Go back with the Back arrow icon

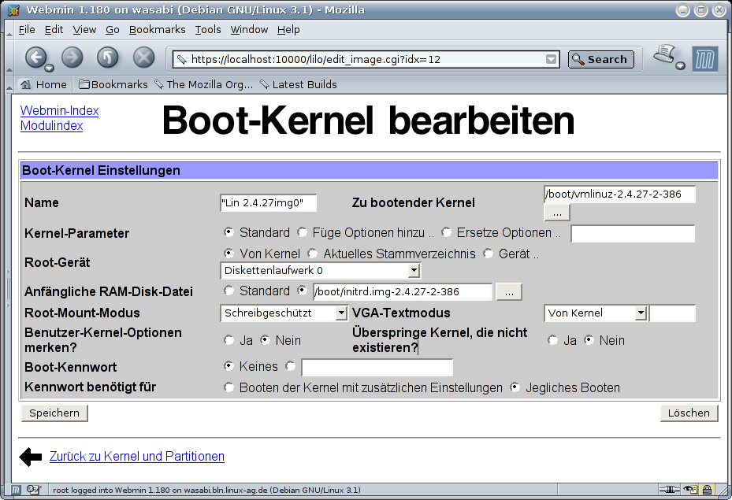pyautogui.click(x=35, y=57)
